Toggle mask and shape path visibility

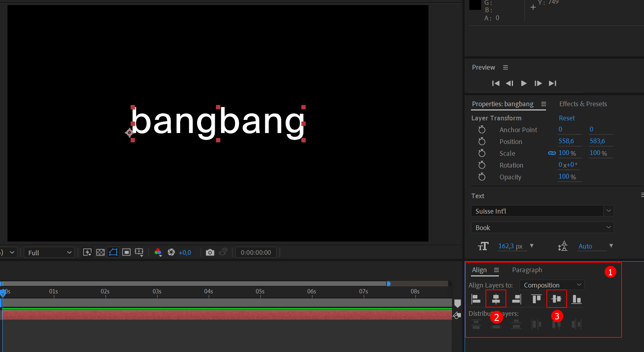(x=113, y=252)
